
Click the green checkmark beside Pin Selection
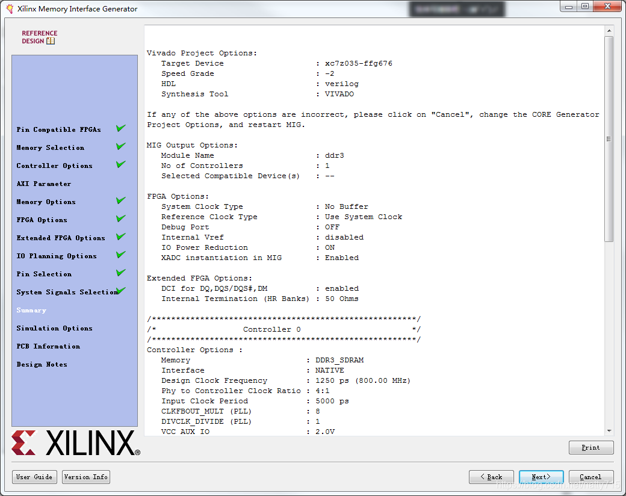(121, 272)
